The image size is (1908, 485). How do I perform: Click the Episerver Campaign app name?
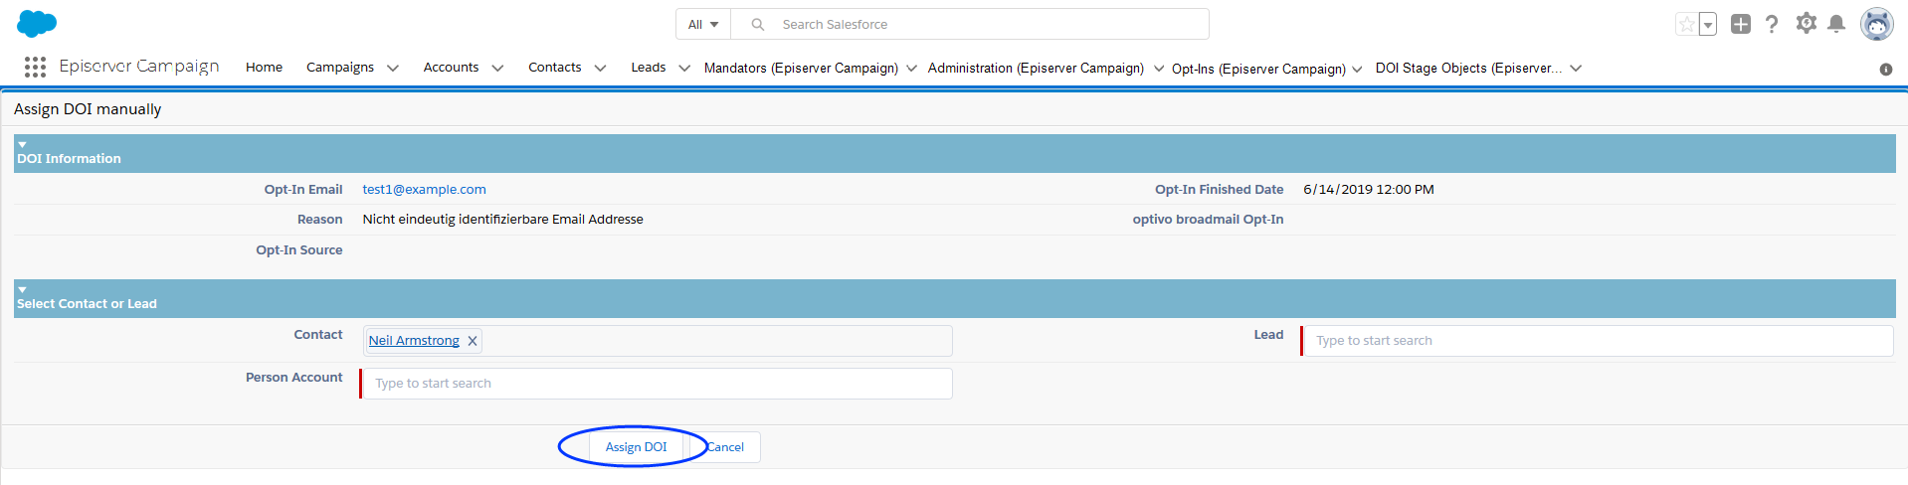(139, 67)
